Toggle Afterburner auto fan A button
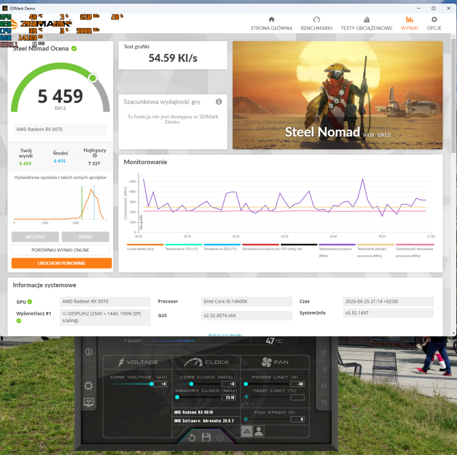Screen dimensions: 457x455 (x=247, y=431)
